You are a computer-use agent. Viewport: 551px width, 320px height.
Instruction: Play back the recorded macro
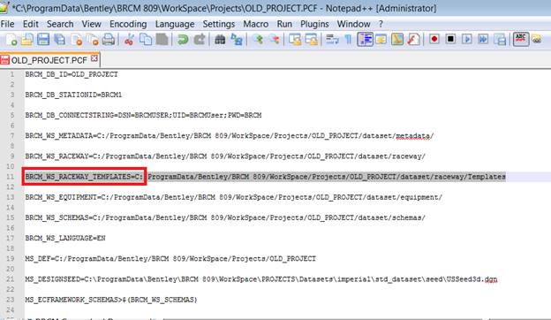(x=466, y=39)
